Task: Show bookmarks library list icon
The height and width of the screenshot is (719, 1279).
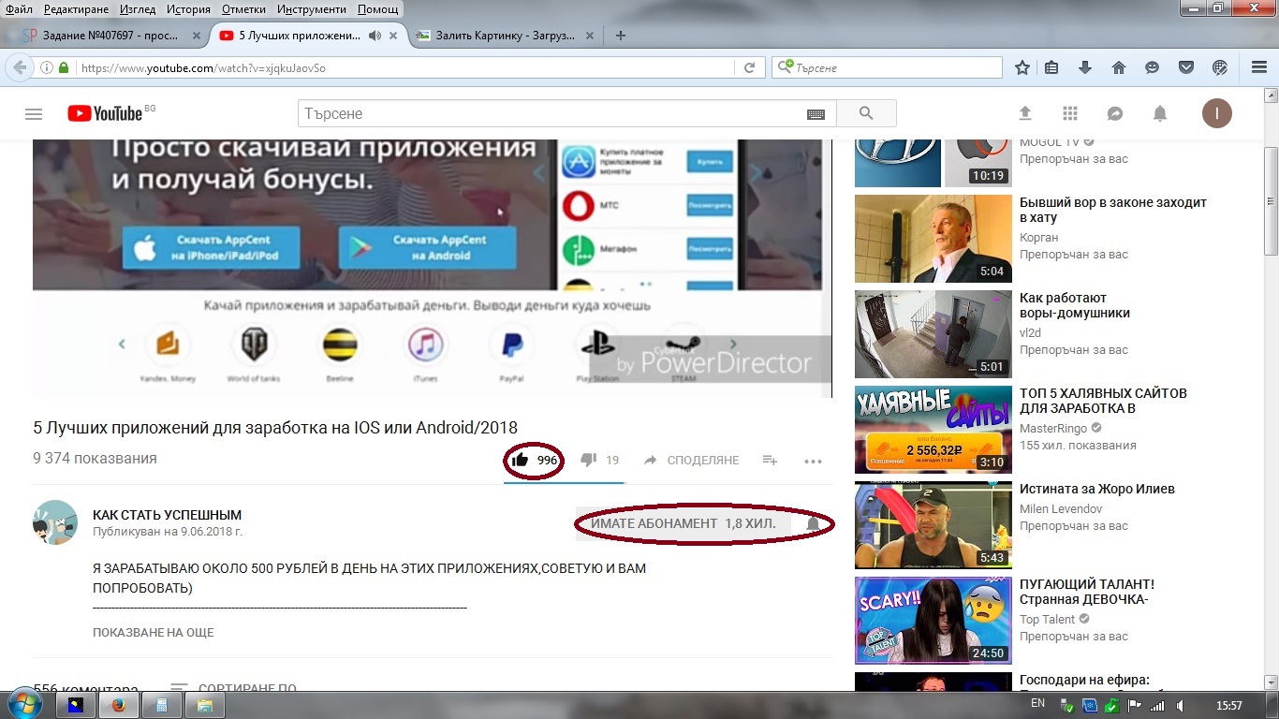Action: 1051,67
